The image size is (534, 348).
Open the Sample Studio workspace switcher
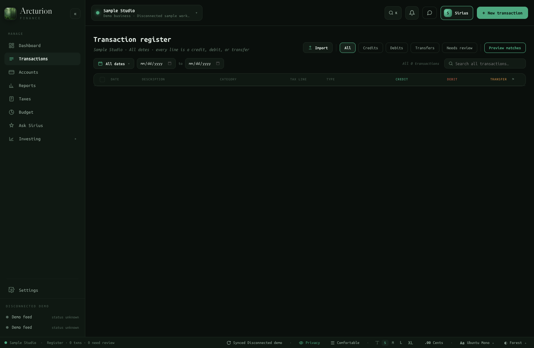(147, 13)
